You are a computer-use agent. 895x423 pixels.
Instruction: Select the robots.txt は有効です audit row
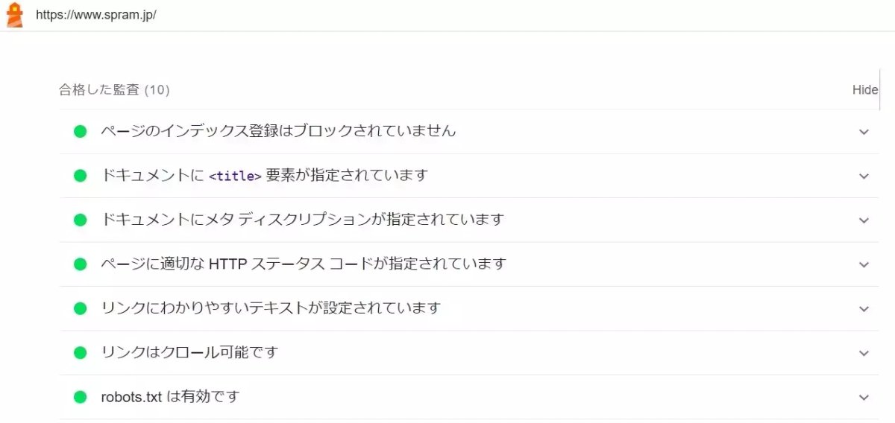point(469,397)
